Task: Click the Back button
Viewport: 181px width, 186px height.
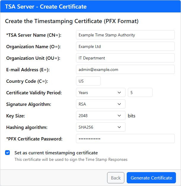Action: (x=116, y=178)
